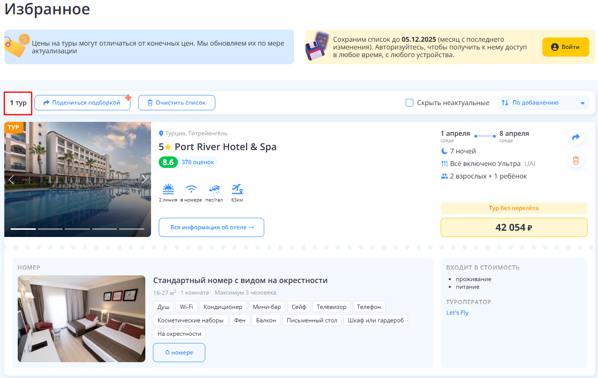Screen dimensions: 598x378
Task: Open the 378 оценок reviews link
Action: [x=198, y=162]
